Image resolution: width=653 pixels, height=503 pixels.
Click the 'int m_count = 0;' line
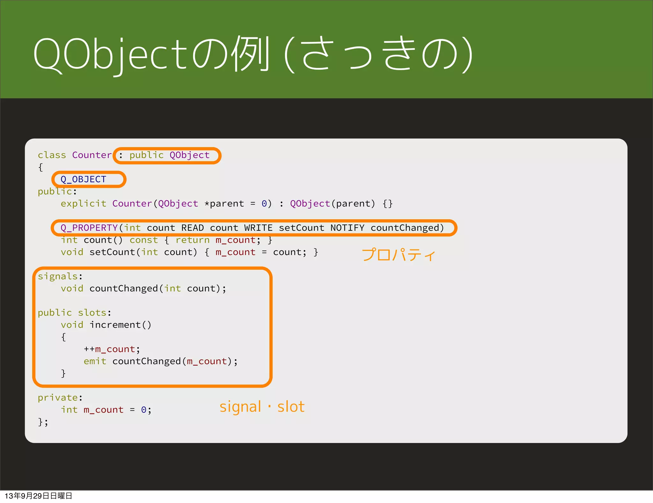(x=106, y=410)
